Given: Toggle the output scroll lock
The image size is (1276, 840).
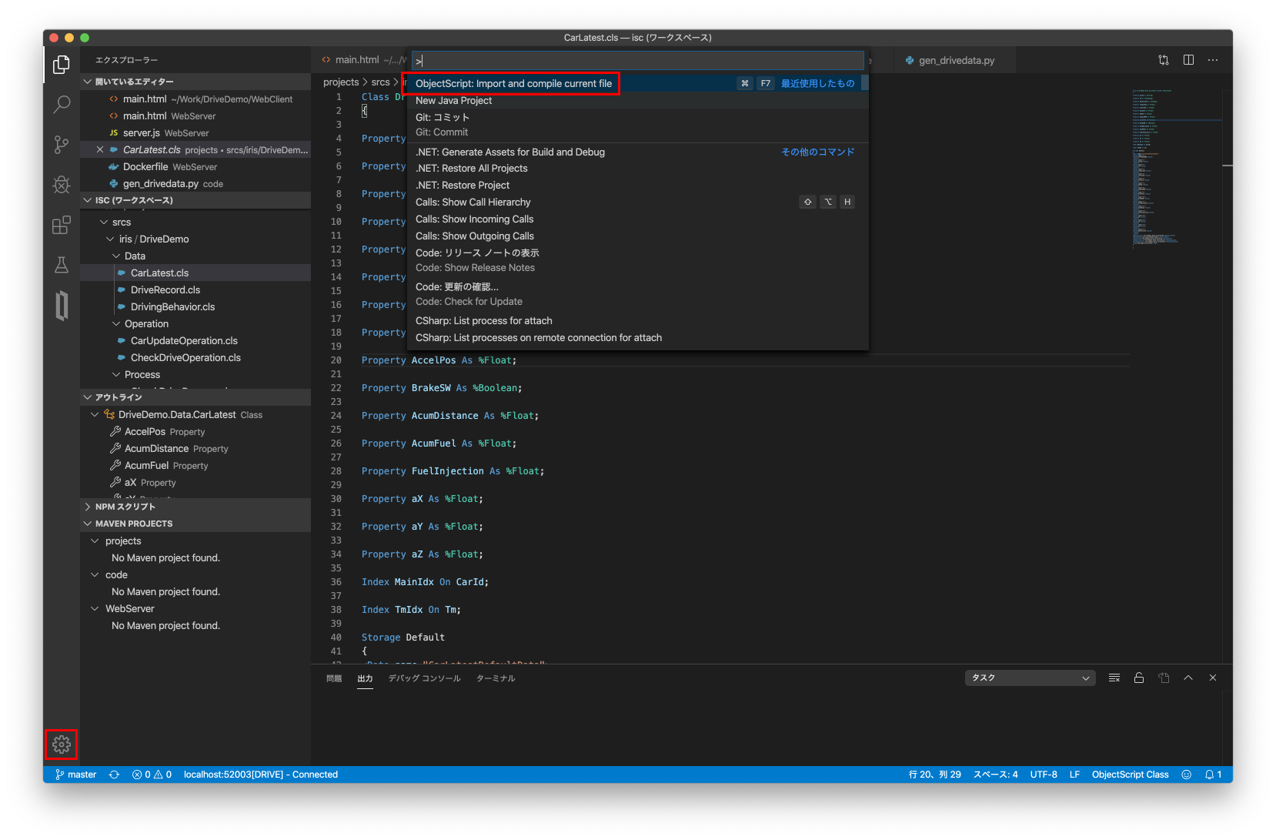Looking at the screenshot, I should click(x=1139, y=678).
